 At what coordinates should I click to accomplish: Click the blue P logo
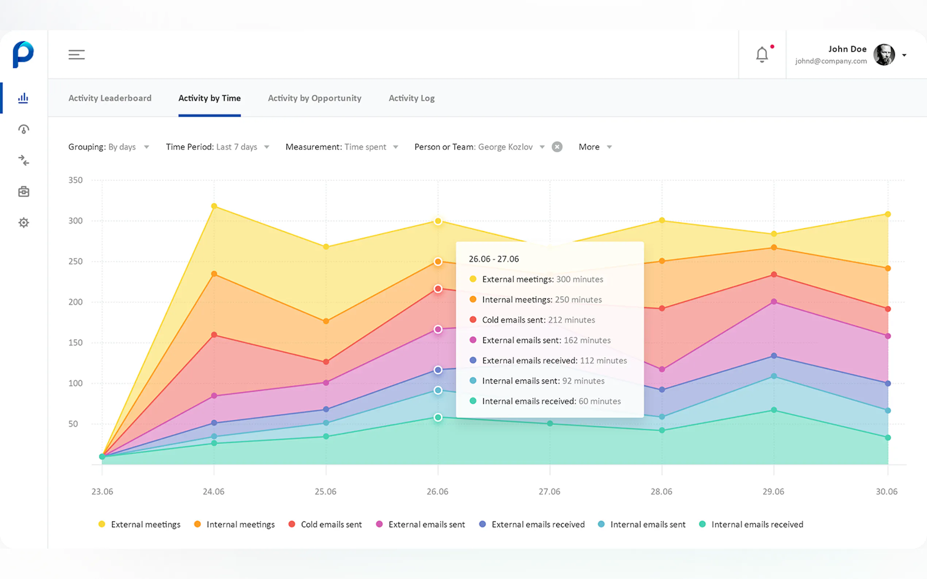coord(23,54)
